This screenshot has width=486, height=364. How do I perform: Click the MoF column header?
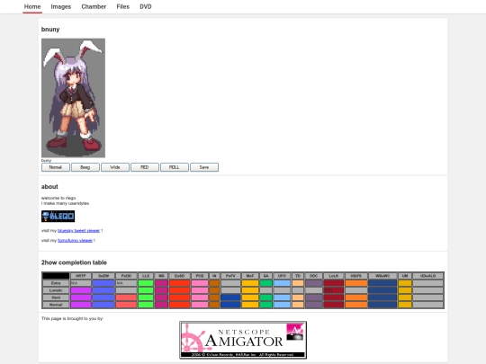click(250, 276)
